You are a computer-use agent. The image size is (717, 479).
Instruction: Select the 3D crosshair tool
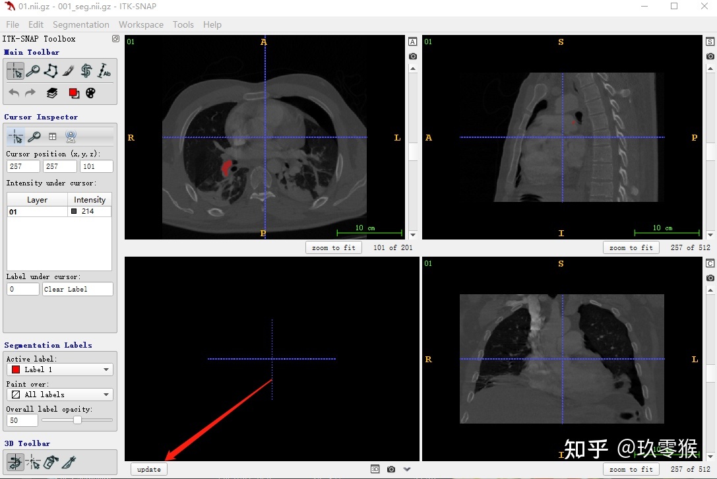pyautogui.click(x=33, y=462)
